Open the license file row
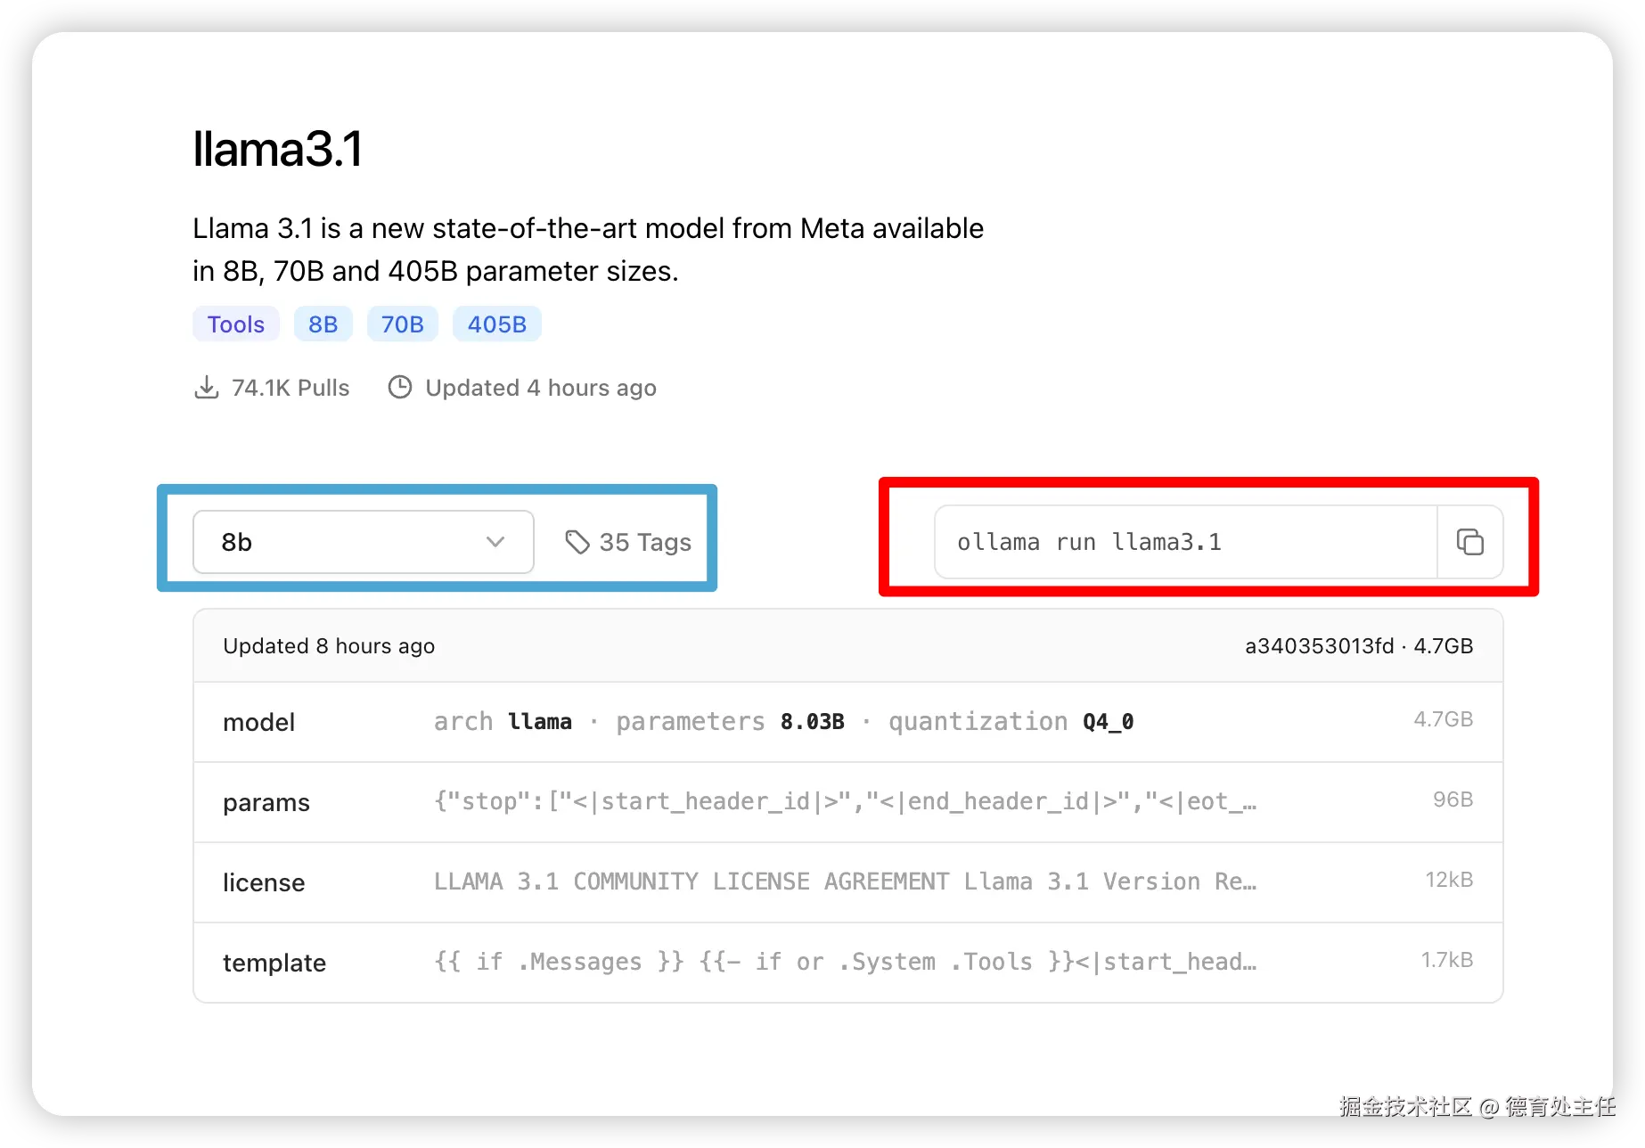This screenshot has height=1148, width=1645. point(847,882)
